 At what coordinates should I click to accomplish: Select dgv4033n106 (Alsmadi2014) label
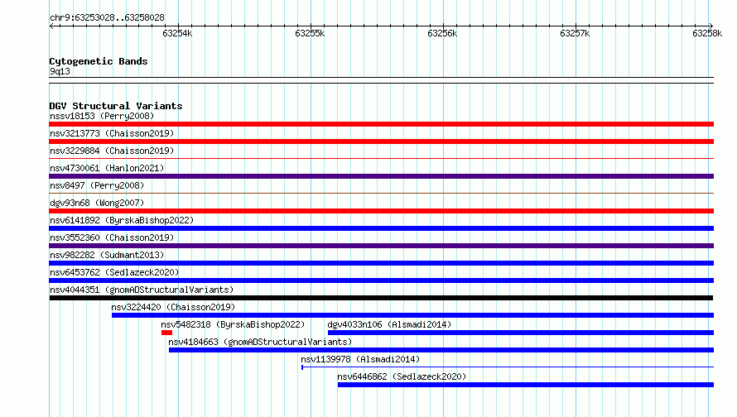[389, 324]
